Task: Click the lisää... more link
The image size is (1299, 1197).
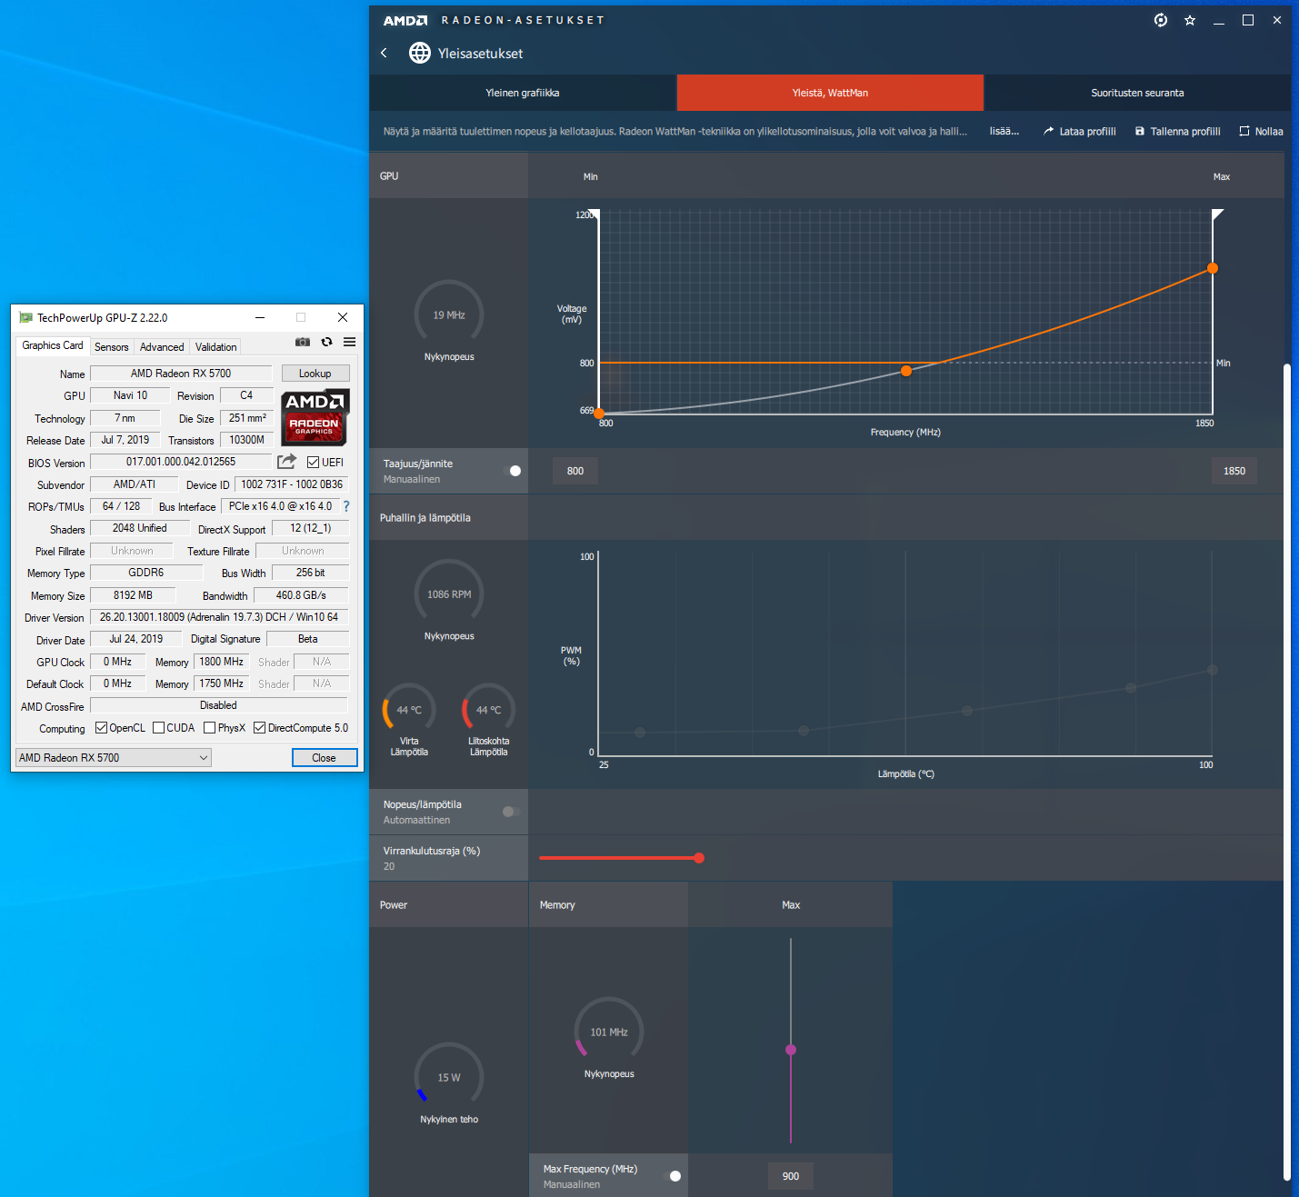Action: coord(1004,131)
